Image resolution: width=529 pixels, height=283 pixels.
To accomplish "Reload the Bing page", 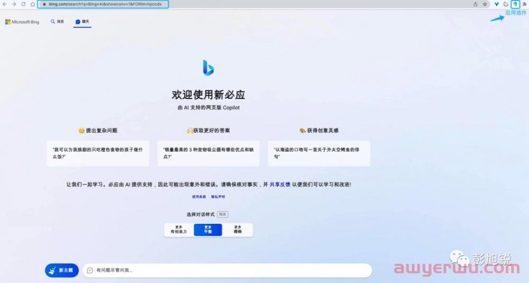I will 23,4.
